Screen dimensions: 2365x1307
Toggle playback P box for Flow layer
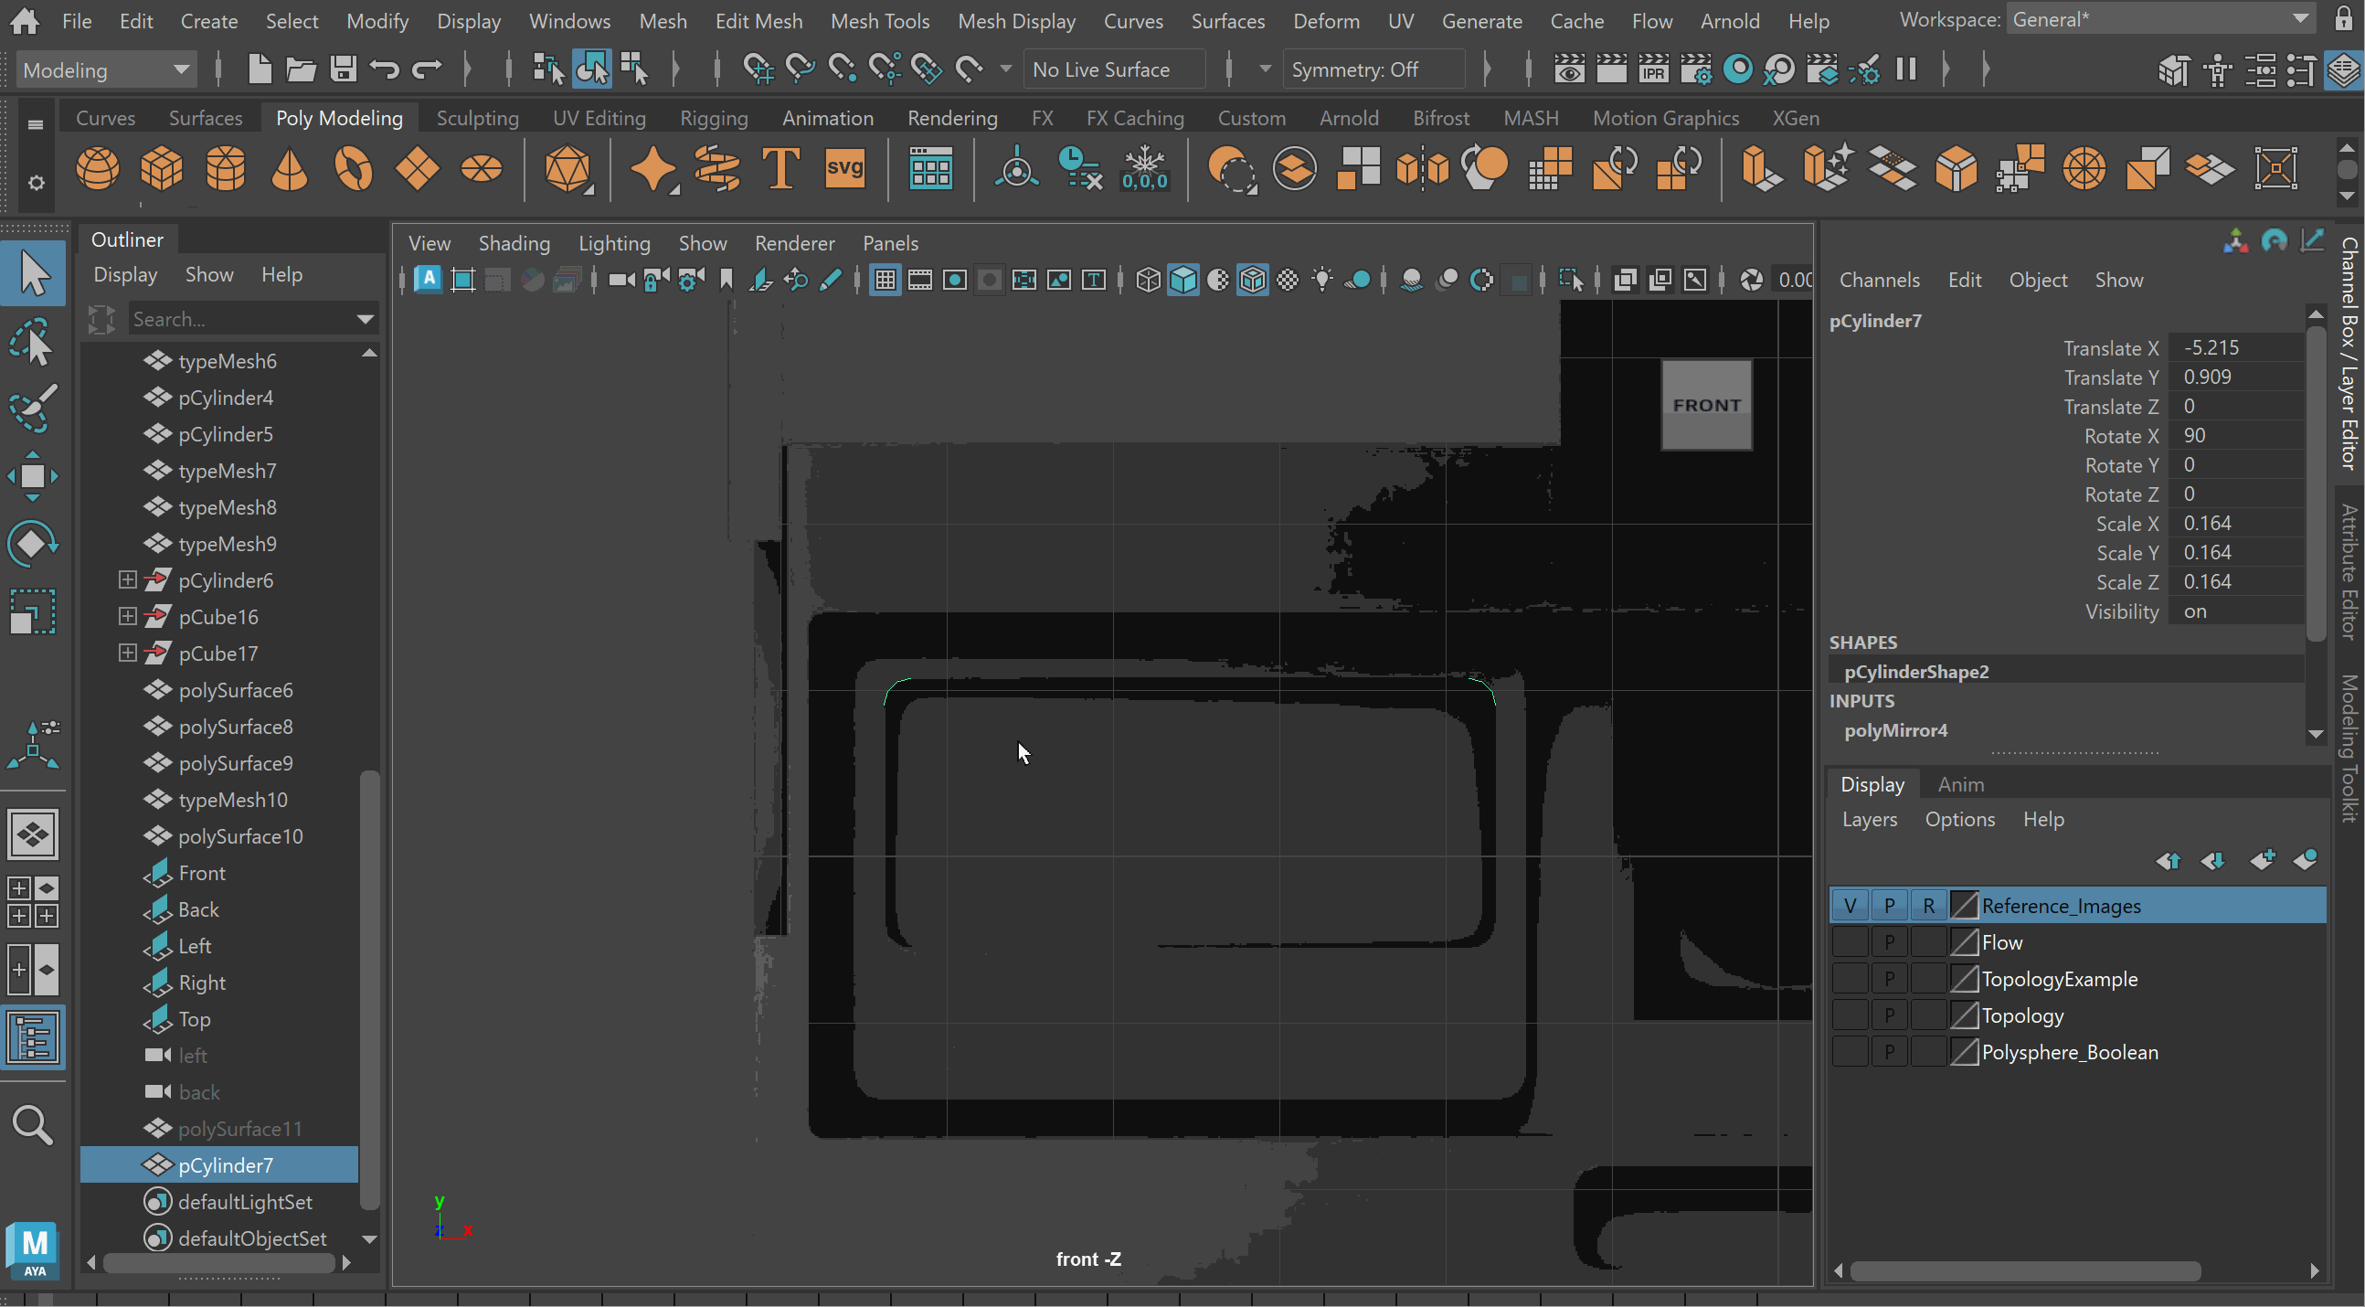click(1889, 942)
